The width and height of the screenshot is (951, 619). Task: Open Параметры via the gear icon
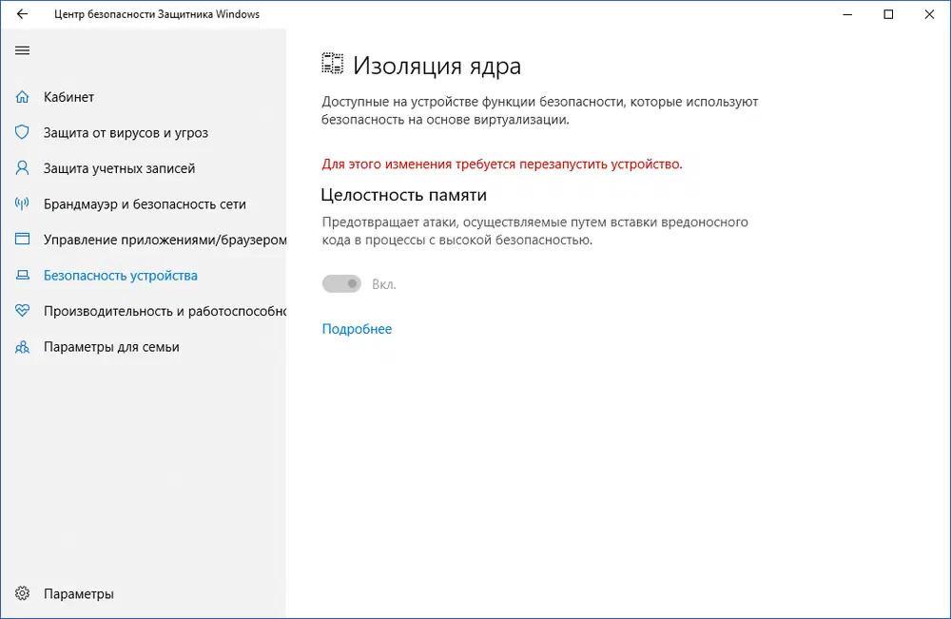(x=22, y=593)
